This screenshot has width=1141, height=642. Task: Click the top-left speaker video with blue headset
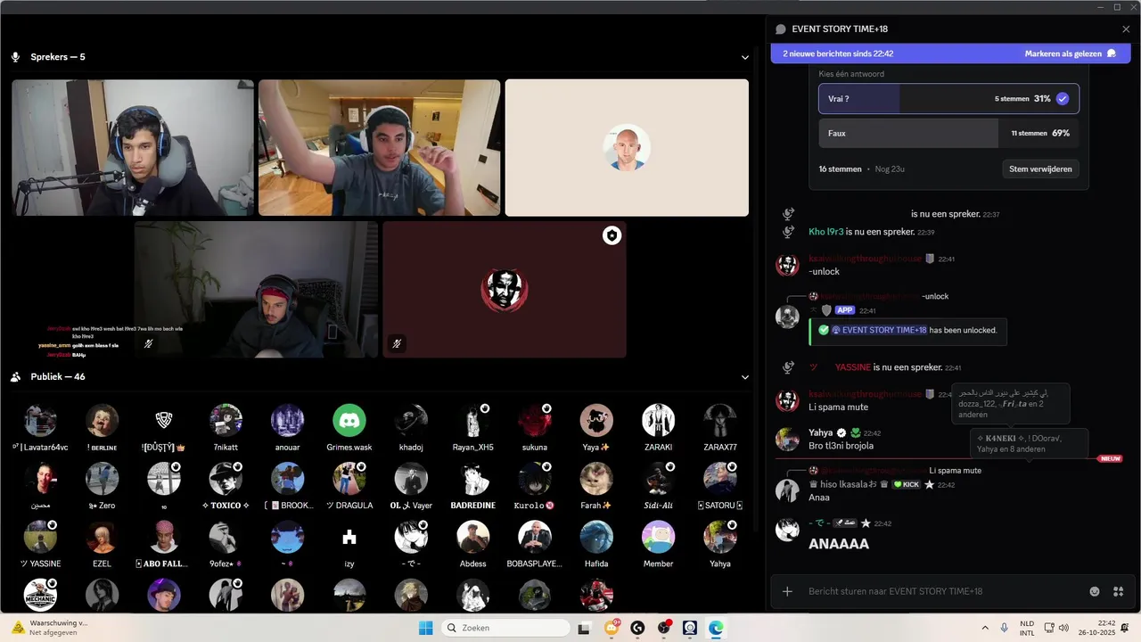coord(133,147)
